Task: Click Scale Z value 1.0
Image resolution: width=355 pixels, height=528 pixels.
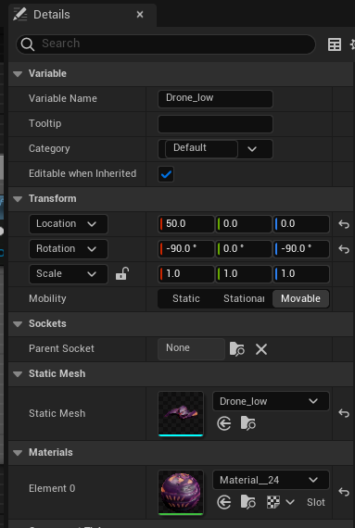Action: pos(301,274)
